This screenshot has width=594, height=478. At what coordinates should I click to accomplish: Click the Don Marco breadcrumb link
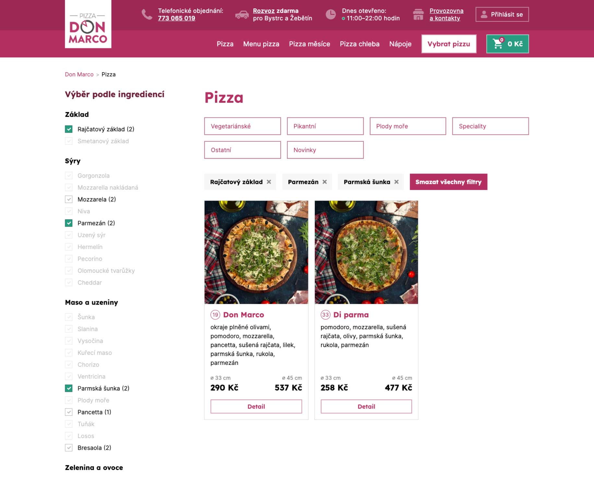pos(79,75)
